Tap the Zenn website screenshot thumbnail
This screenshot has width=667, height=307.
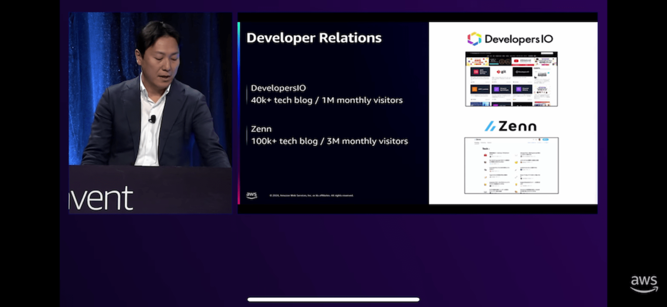tap(511, 165)
